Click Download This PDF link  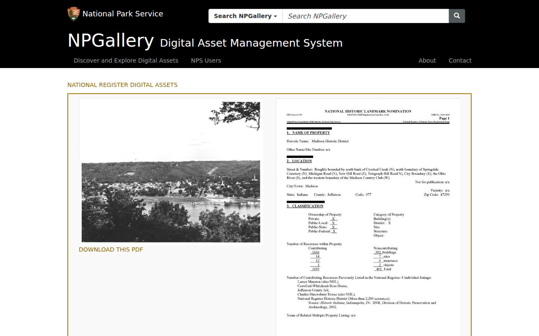(x=111, y=249)
